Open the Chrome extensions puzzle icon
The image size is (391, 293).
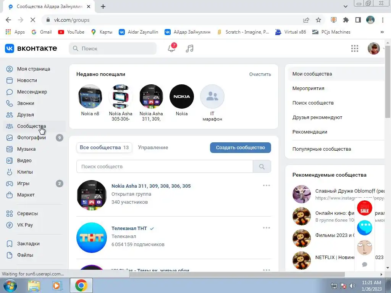tap(346, 20)
